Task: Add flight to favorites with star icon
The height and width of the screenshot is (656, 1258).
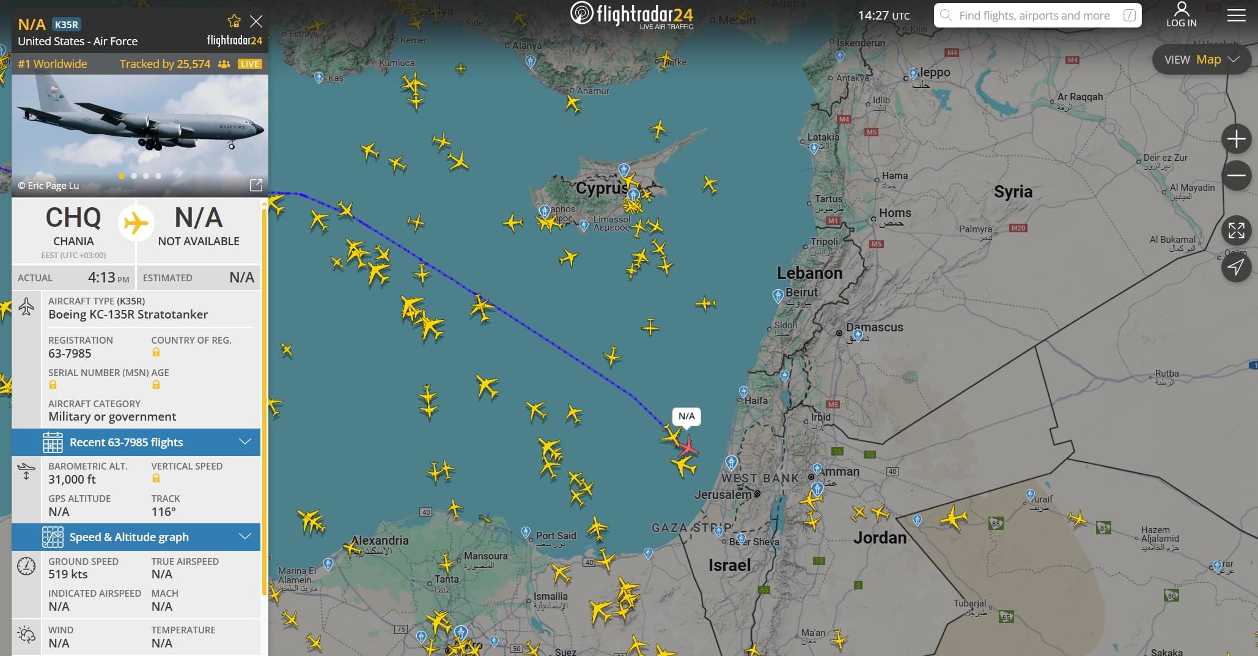Action: 234,21
